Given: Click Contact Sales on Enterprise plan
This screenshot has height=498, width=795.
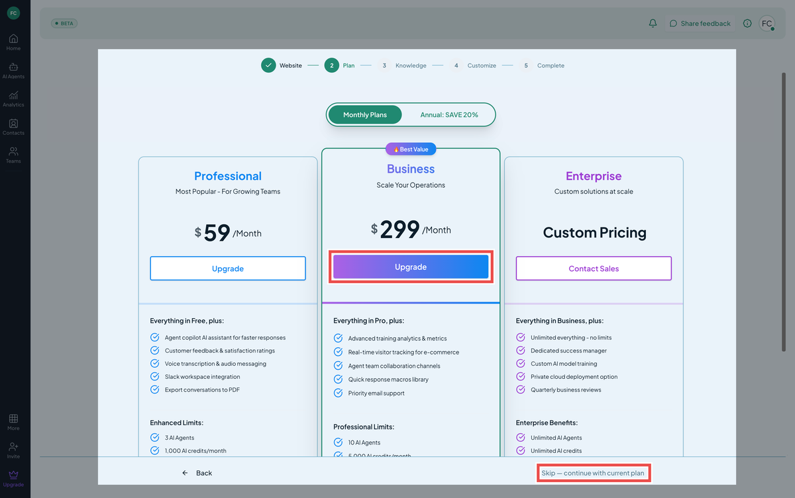Looking at the screenshot, I should tap(594, 269).
